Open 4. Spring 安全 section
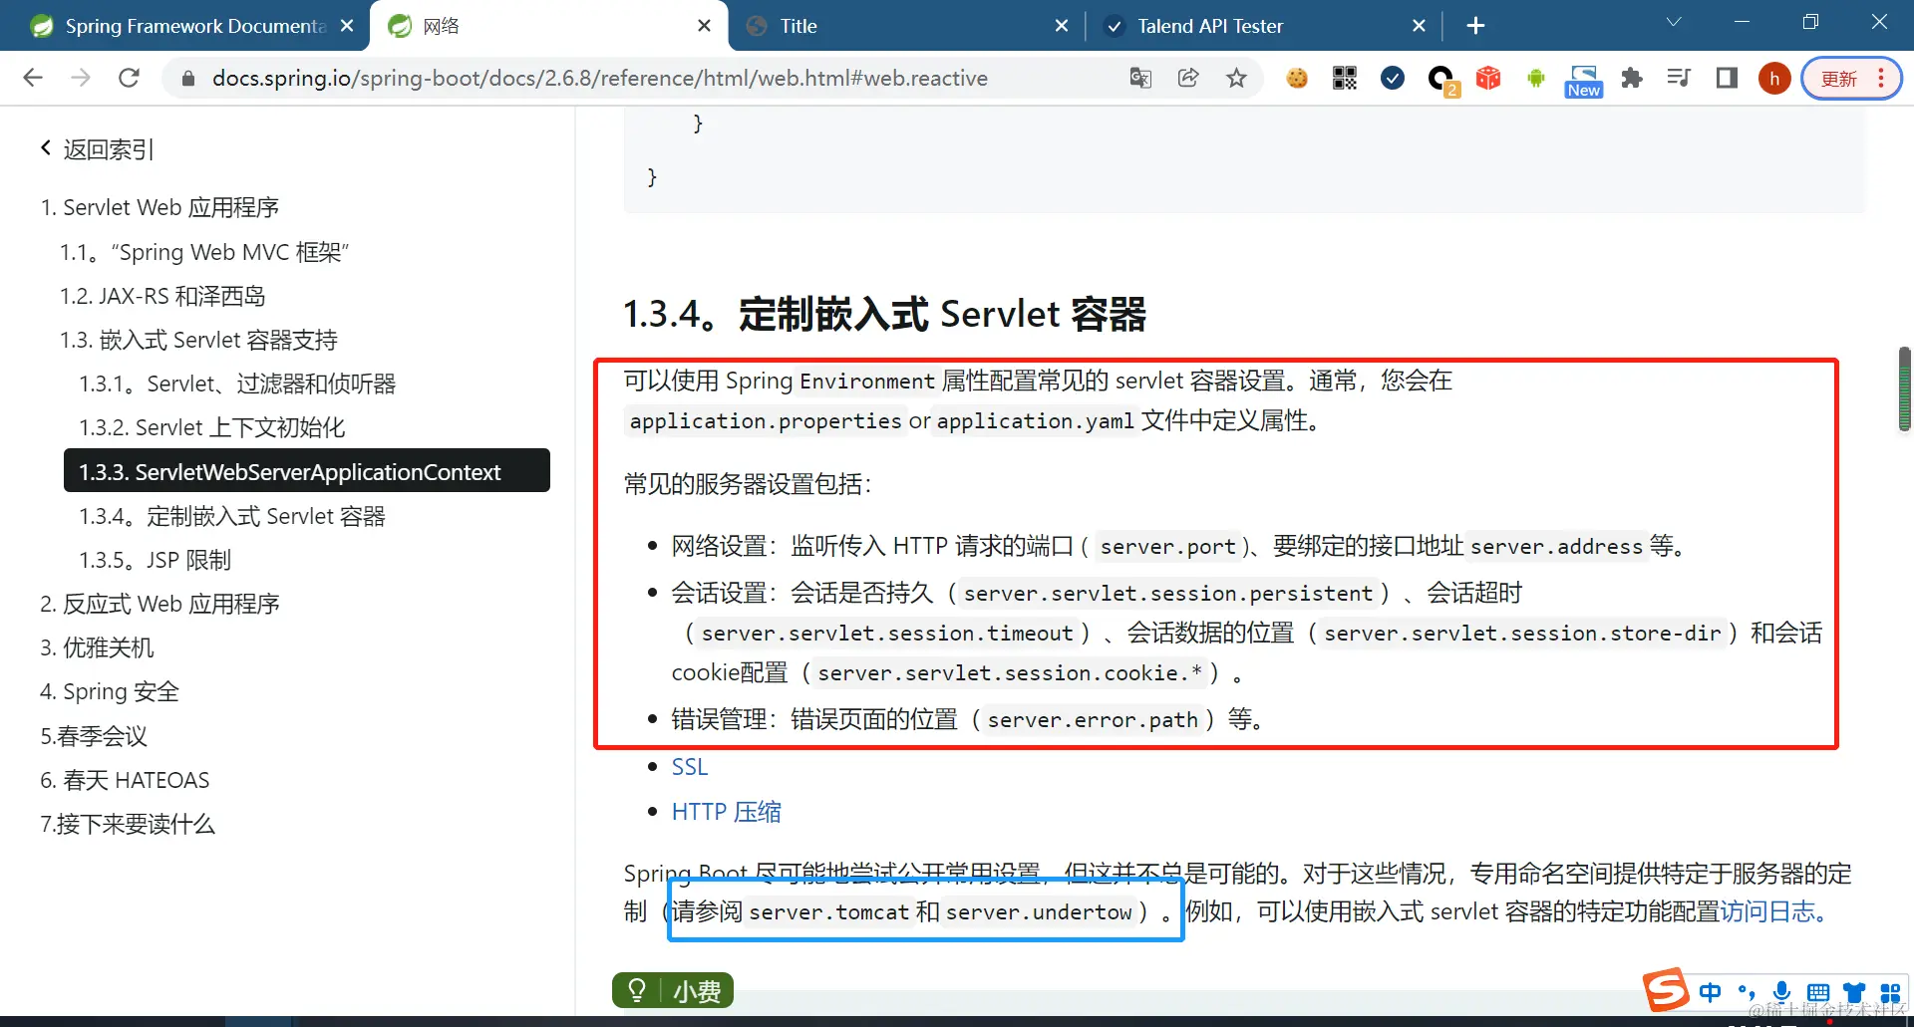Image resolution: width=1914 pixels, height=1027 pixels. tap(110, 691)
